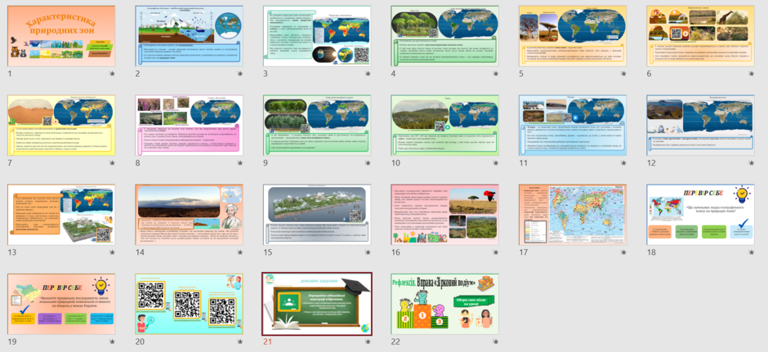This screenshot has height=352, width=768.
Task: Click the animation star icon under slide 10
Action: [496, 163]
